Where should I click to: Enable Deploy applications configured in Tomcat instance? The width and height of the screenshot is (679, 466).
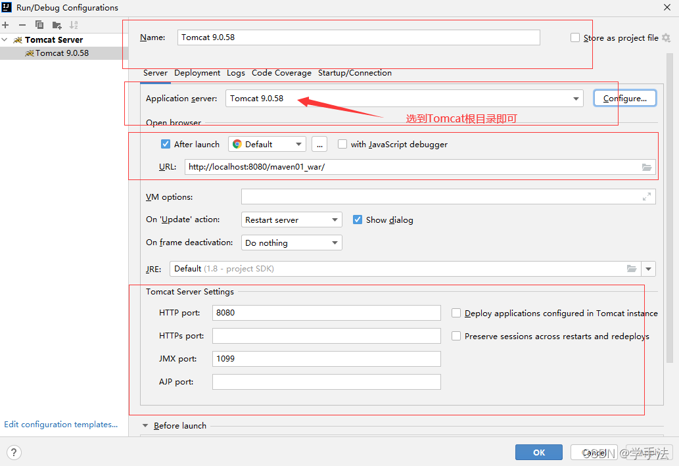[456, 313]
